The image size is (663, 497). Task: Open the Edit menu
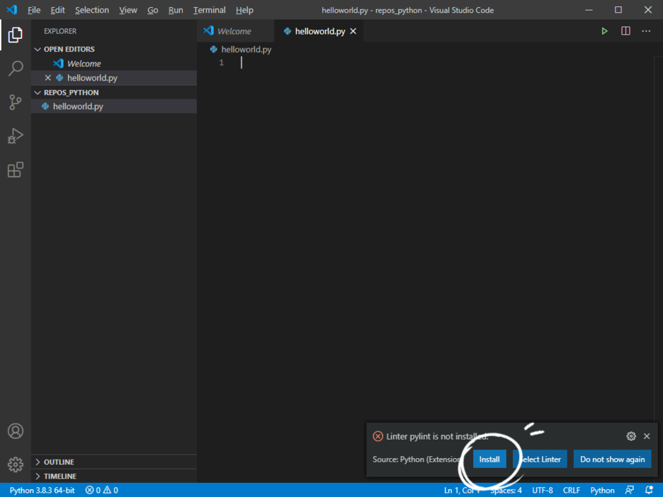pos(57,10)
